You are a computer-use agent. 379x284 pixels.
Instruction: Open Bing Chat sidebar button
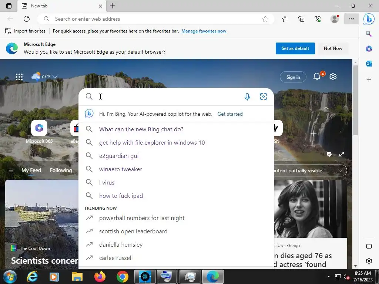pyautogui.click(x=369, y=19)
